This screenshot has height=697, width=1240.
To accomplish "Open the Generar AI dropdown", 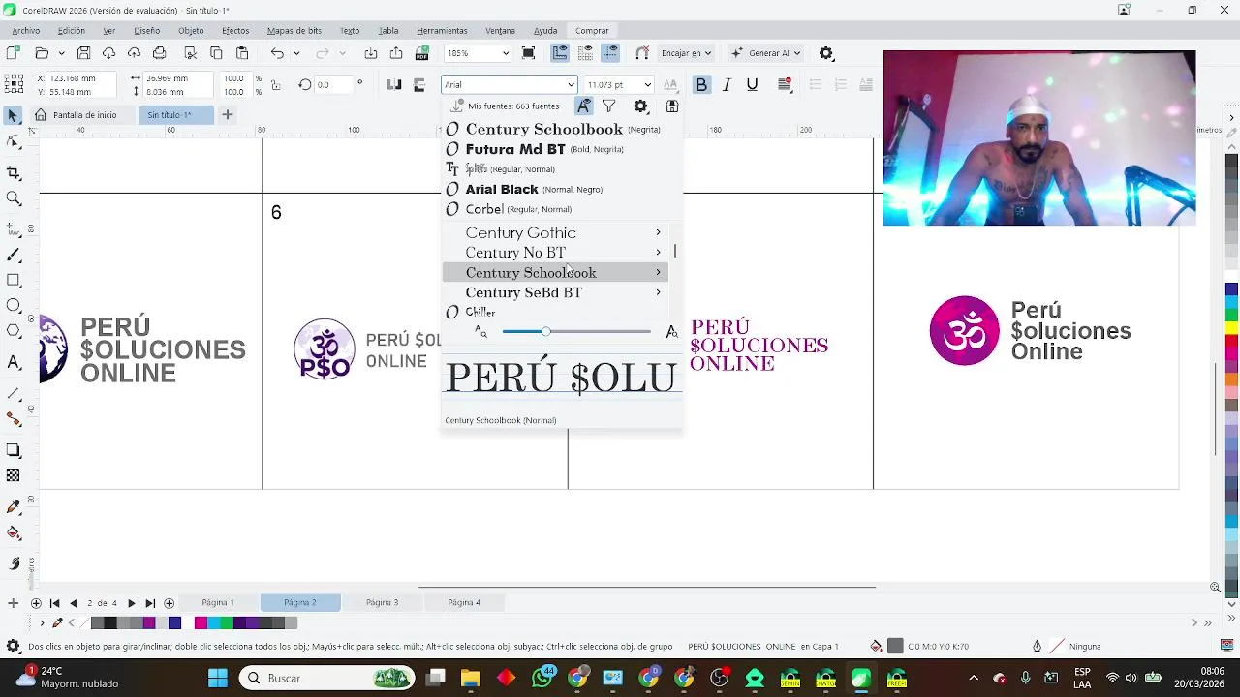I will pyautogui.click(x=767, y=53).
